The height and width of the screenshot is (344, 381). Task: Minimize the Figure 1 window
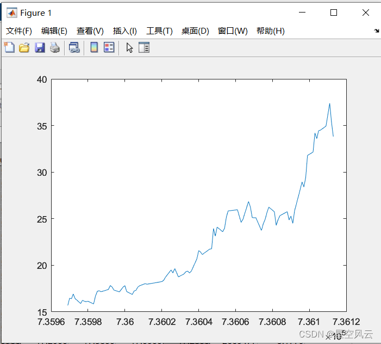302,13
